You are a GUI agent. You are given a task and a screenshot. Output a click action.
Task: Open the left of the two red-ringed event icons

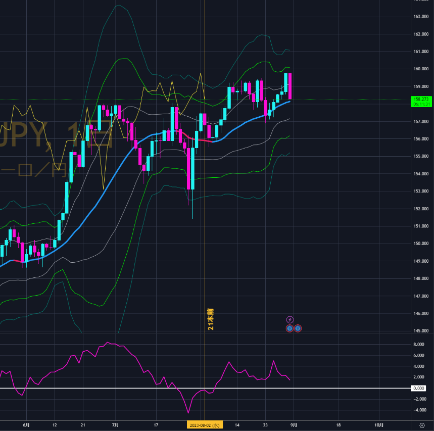coord(290,328)
